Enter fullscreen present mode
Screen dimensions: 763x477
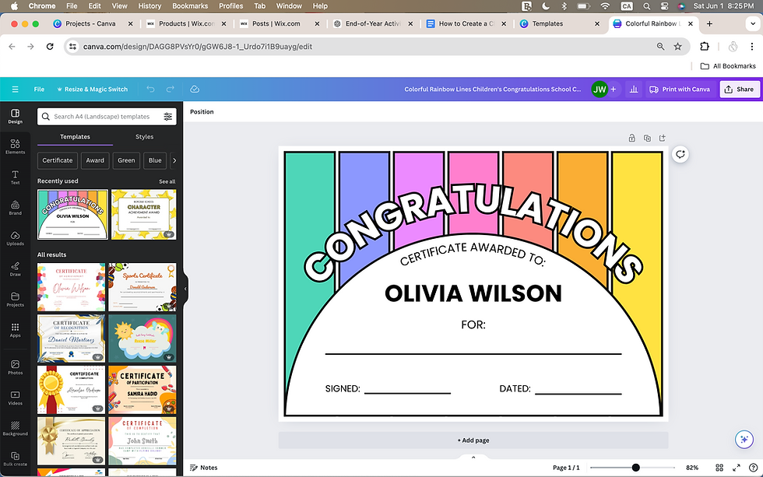[x=737, y=468]
